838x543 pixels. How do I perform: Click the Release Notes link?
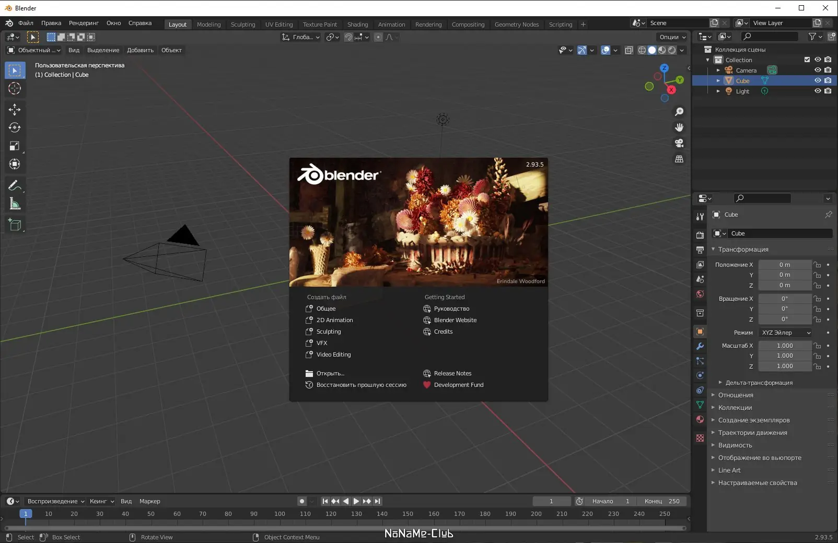(452, 373)
